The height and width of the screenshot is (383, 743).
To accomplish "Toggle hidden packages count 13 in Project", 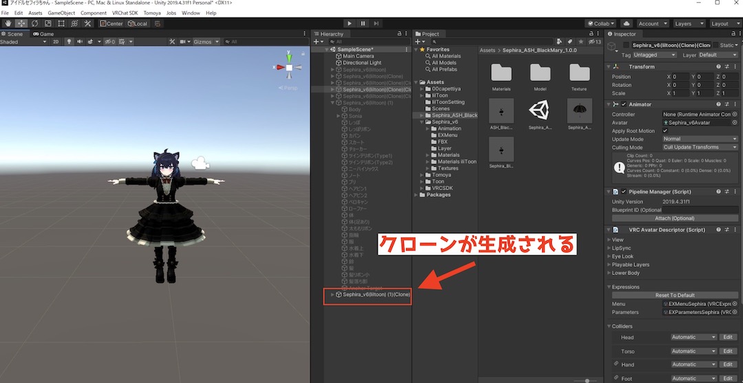I will 594,42.
